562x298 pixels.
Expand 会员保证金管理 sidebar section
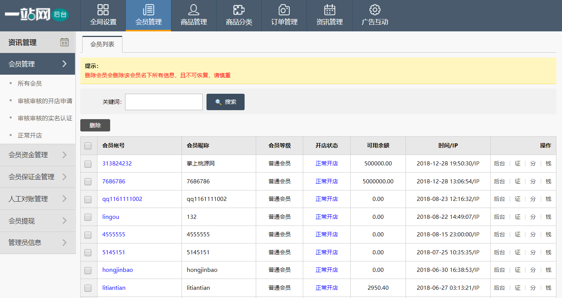click(37, 177)
